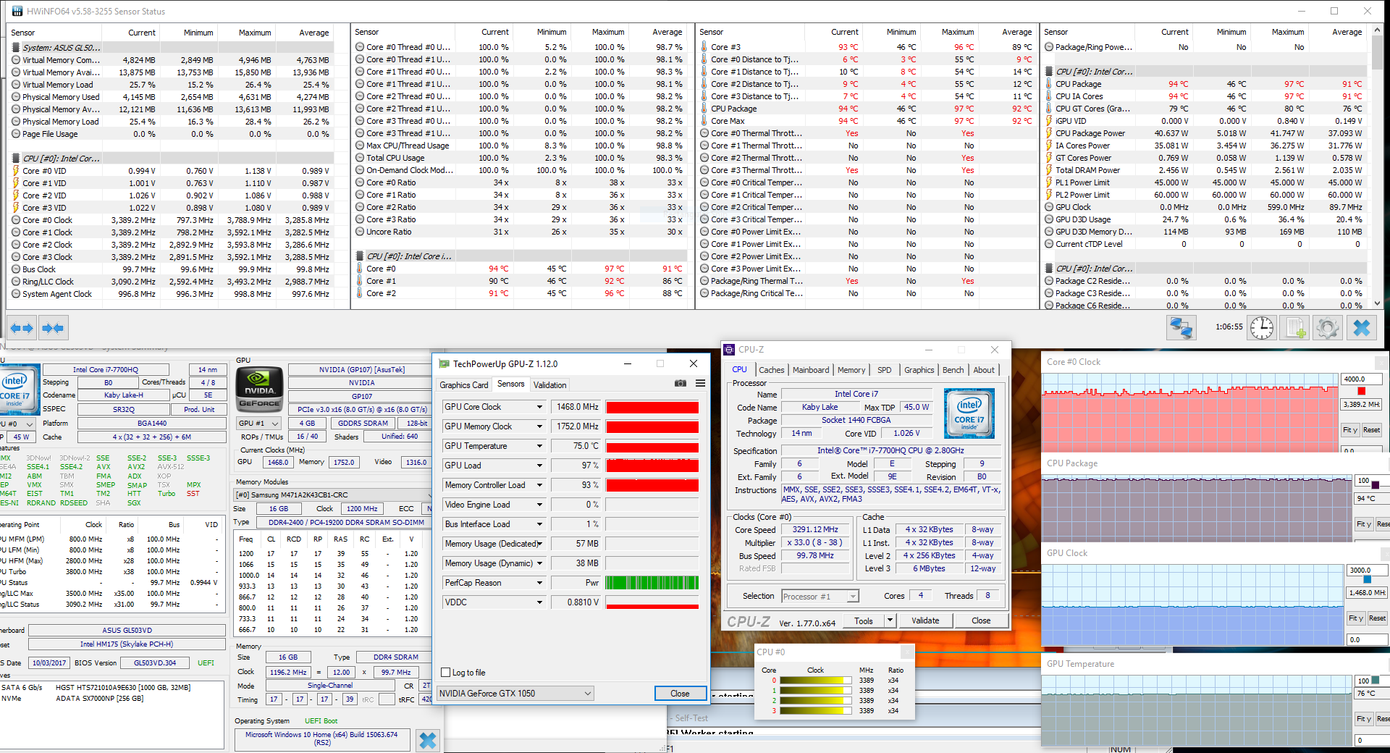
Task: Click the lightning icon beside Core #0 VID
Action: [16, 171]
